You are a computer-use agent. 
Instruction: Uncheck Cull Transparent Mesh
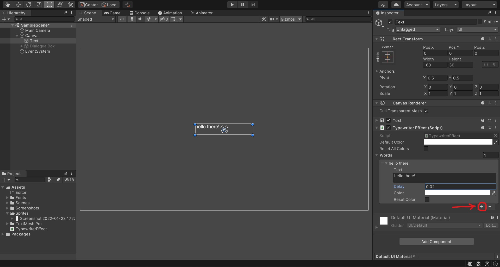pos(426,111)
